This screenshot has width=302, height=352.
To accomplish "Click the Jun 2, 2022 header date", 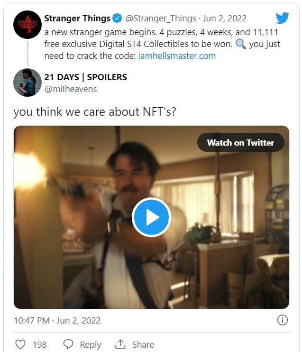I will (x=225, y=19).
